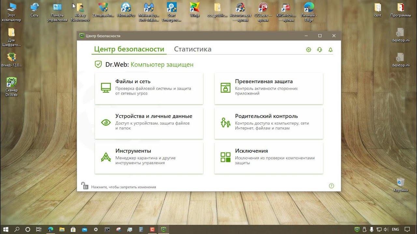
Task: Click the Компьютер защищен status text
Action: [x=162, y=65]
